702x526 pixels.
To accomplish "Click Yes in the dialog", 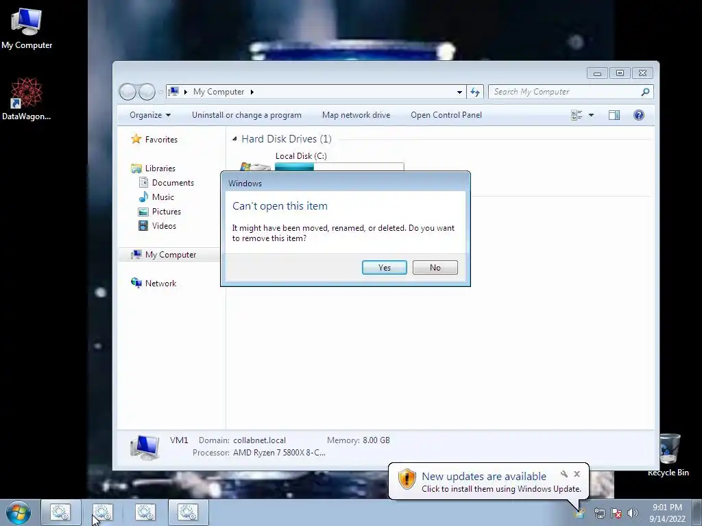I will (x=385, y=268).
